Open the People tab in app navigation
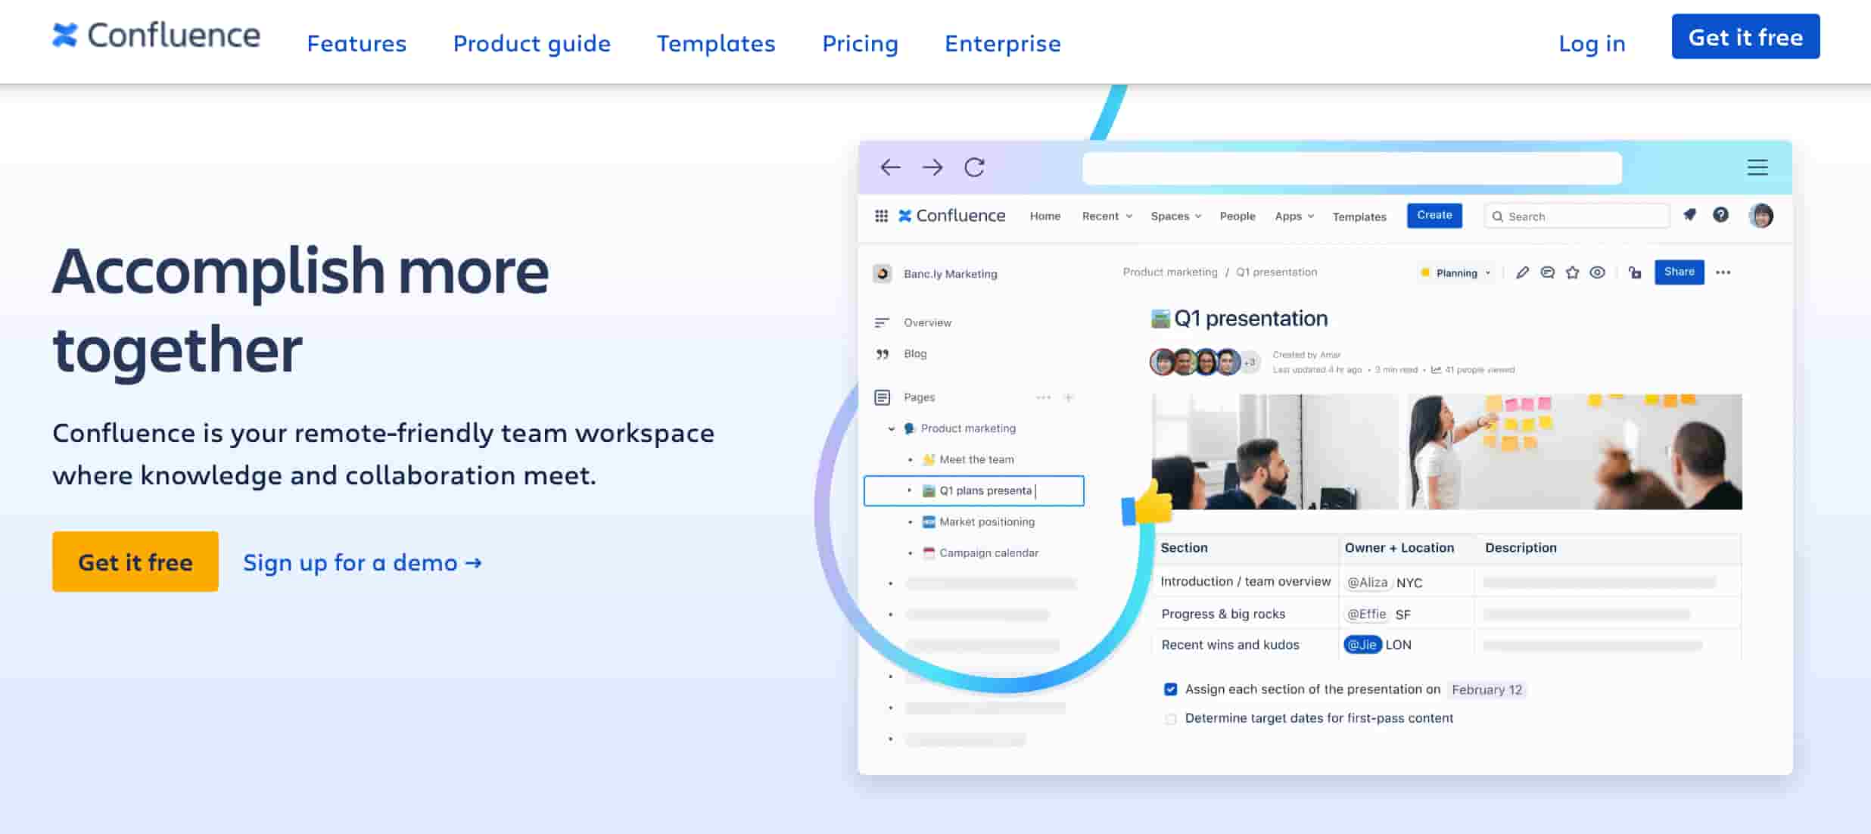1871x834 pixels. click(x=1237, y=216)
